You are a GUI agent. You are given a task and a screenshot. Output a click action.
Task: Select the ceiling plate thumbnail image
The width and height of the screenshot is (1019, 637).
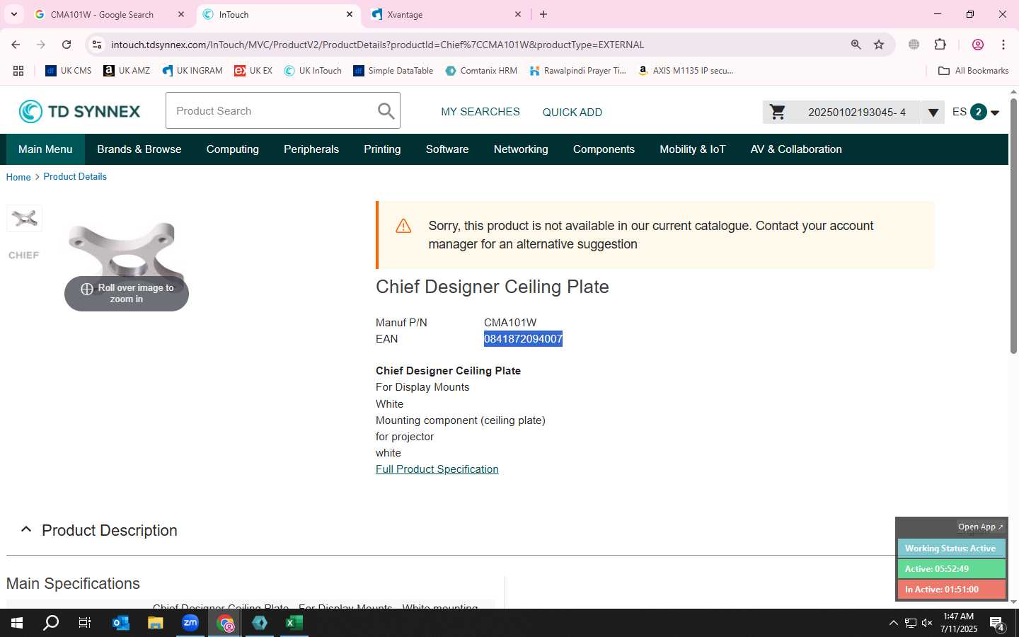(24, 218)
